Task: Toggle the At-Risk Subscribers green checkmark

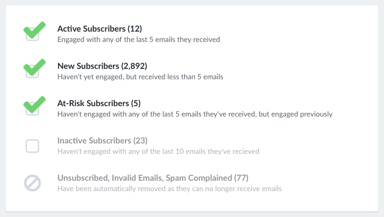Action: tap(34, 105)
